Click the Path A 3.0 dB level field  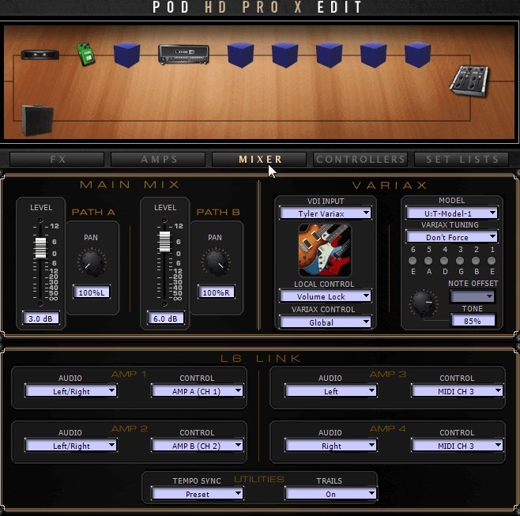(x=41, y=318)
